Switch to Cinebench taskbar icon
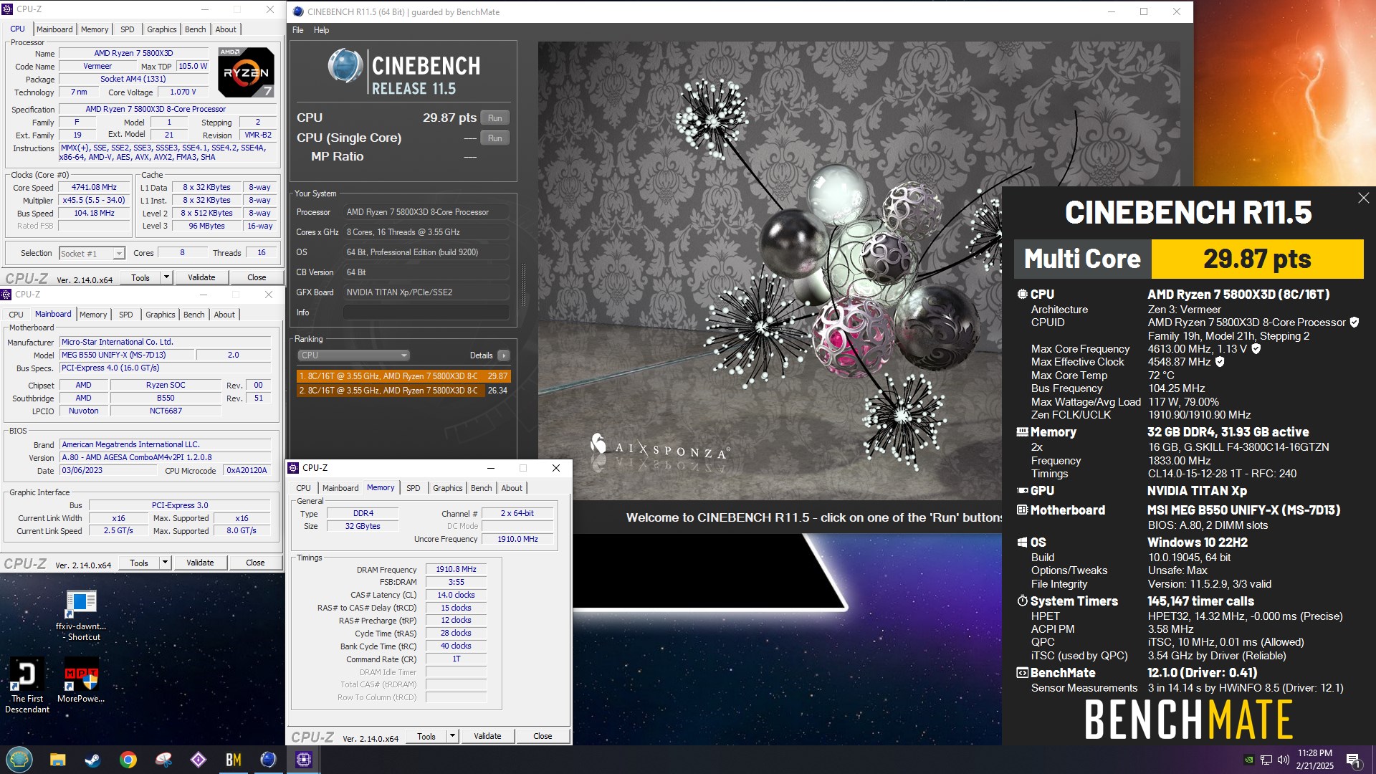Image resolution: width=1376 pixels, height=774 pixels. coord(269,760)
